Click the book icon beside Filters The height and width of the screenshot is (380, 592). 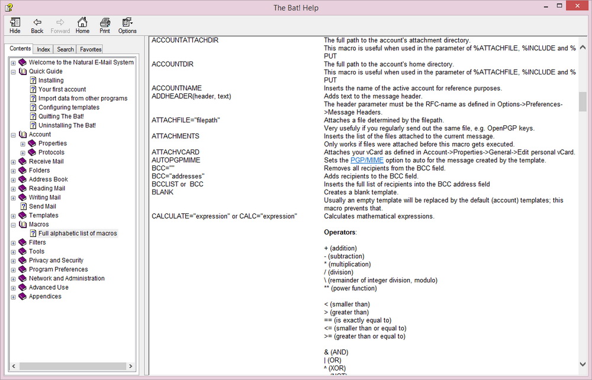pyautogui.click(x=22, y=242)
